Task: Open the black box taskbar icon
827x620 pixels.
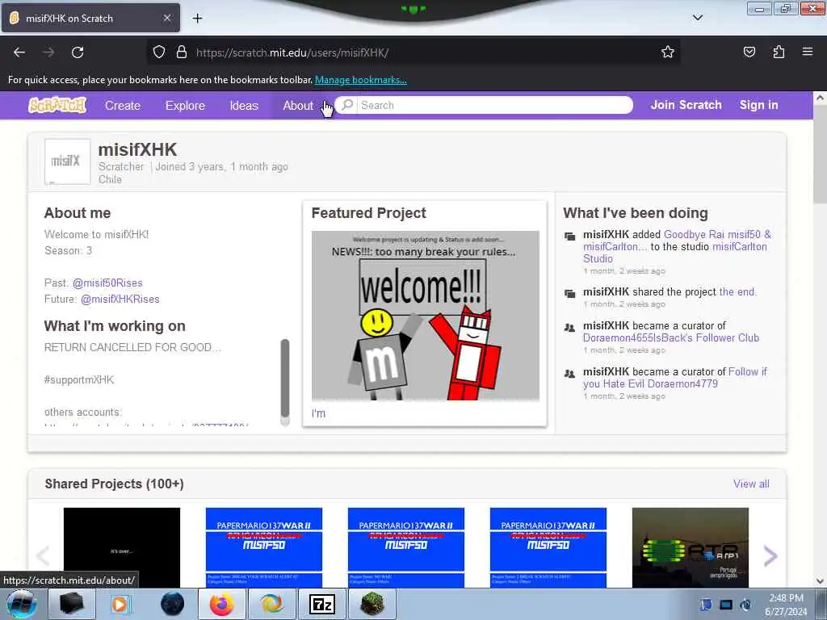Action: pos(71,604)
